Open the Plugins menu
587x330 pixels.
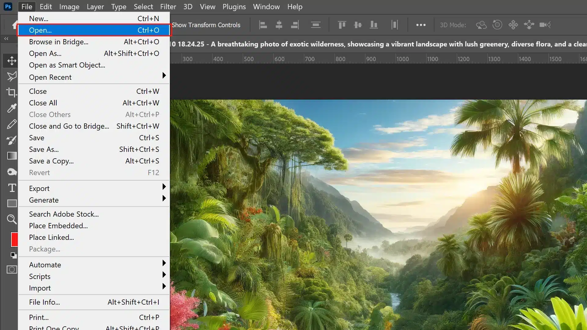[x=234, y=6]
